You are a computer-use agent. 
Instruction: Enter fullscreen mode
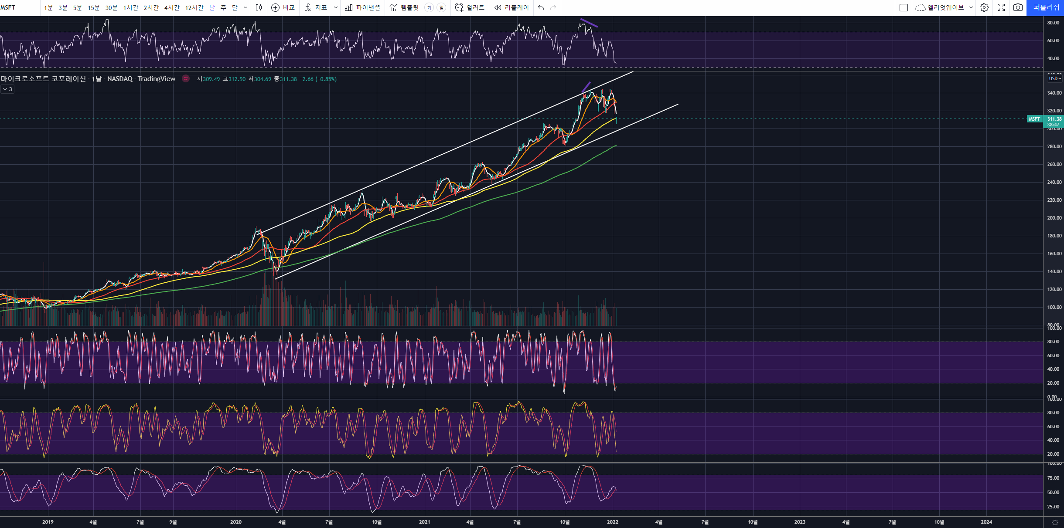point(1001,7)
